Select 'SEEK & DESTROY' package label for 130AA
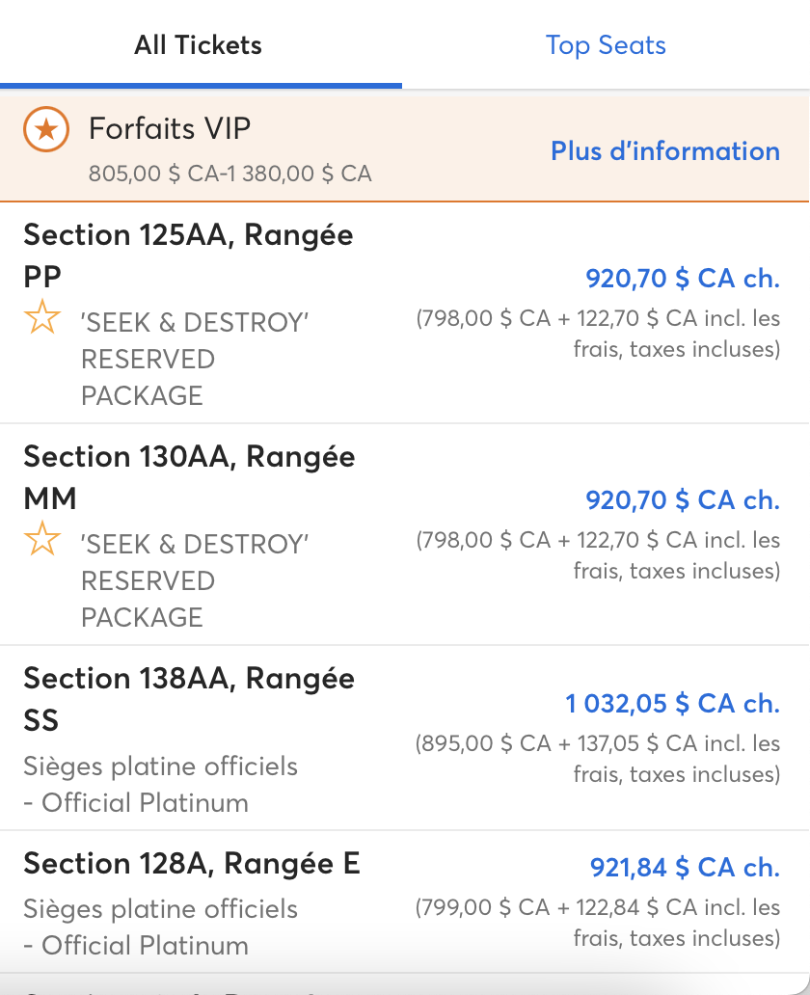Viewport: 810px width, 995px height. pos(195,580)
